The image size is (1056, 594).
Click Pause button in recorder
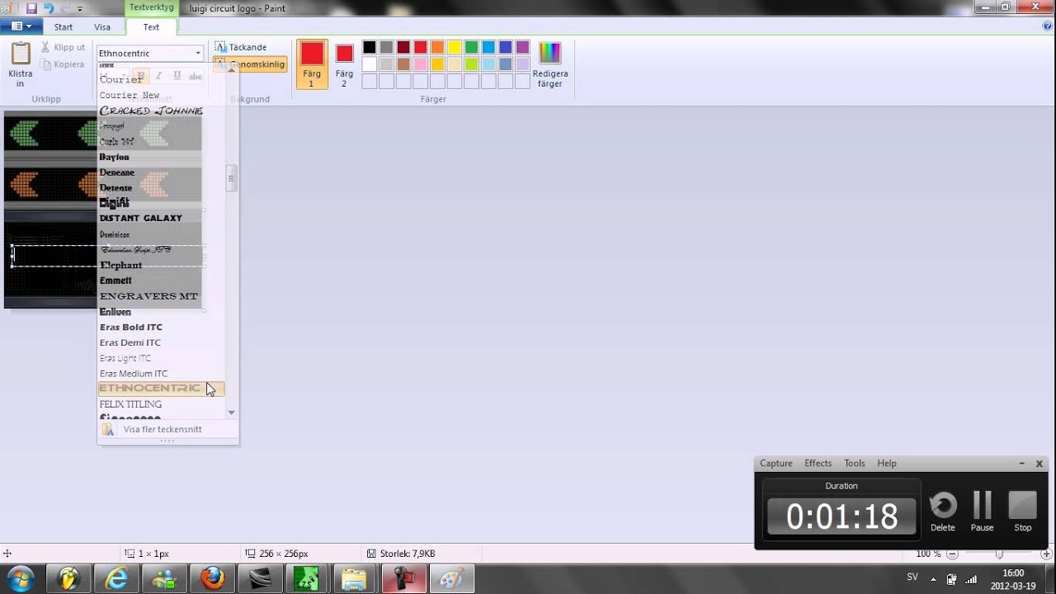click(982, 511)
